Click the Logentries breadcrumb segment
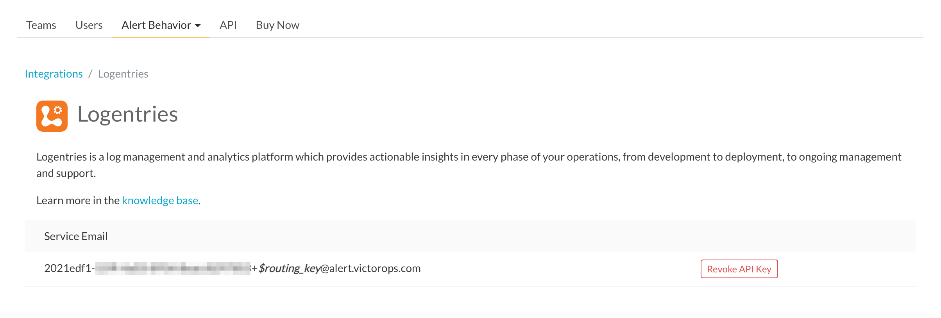This screenshot has height=318, width=941. point(123,74)
